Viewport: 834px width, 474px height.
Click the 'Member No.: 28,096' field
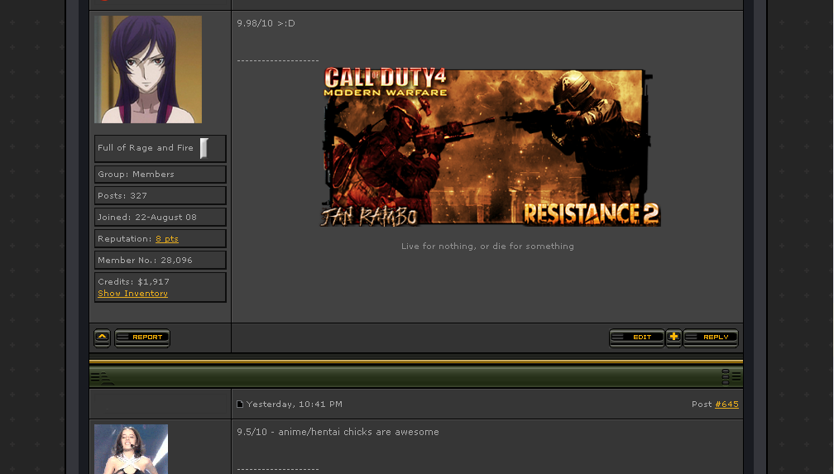coord(161,260)
